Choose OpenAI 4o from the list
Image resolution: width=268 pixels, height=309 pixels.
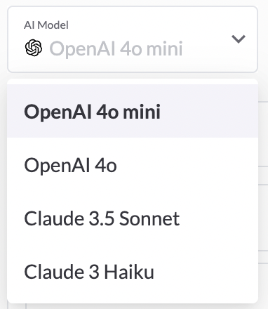click(x=133, y=165)
